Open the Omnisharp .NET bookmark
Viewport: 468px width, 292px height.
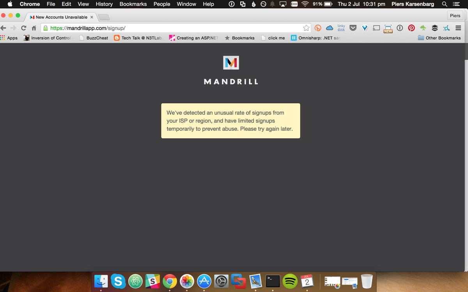click(315, 38)
